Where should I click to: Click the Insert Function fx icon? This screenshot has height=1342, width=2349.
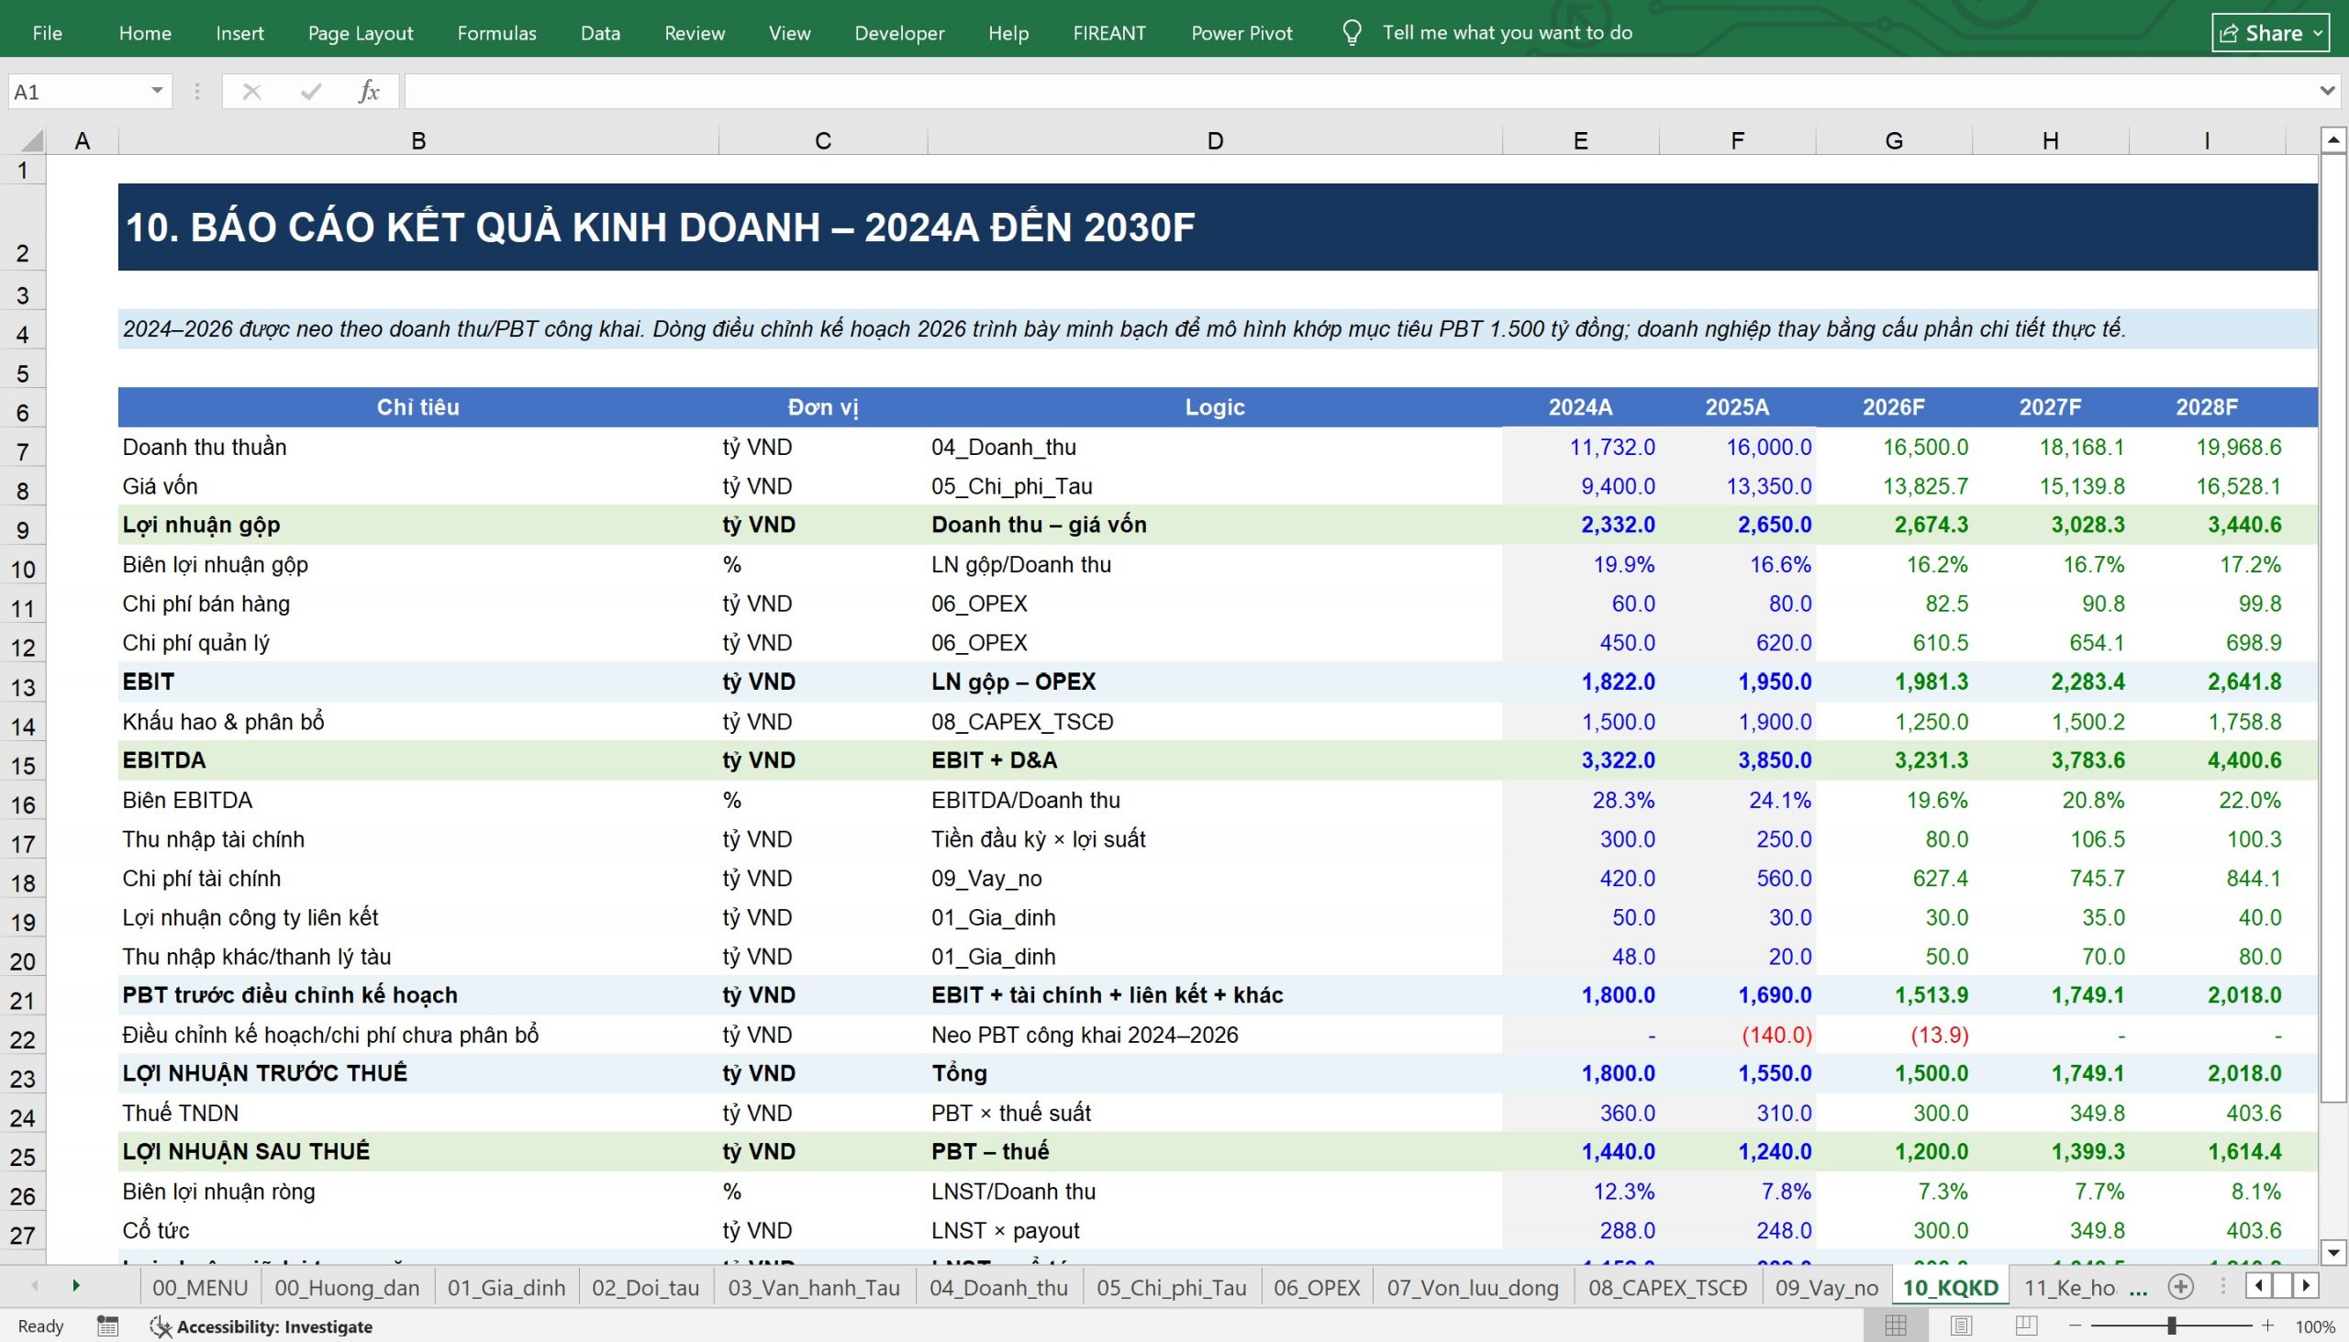point(369,91)
